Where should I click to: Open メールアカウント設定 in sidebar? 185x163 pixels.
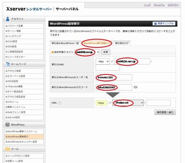click(24, 156)
